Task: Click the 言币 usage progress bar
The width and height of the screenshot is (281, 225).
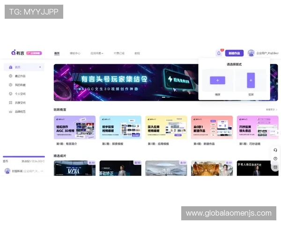Action: click(x=24, y=157)
